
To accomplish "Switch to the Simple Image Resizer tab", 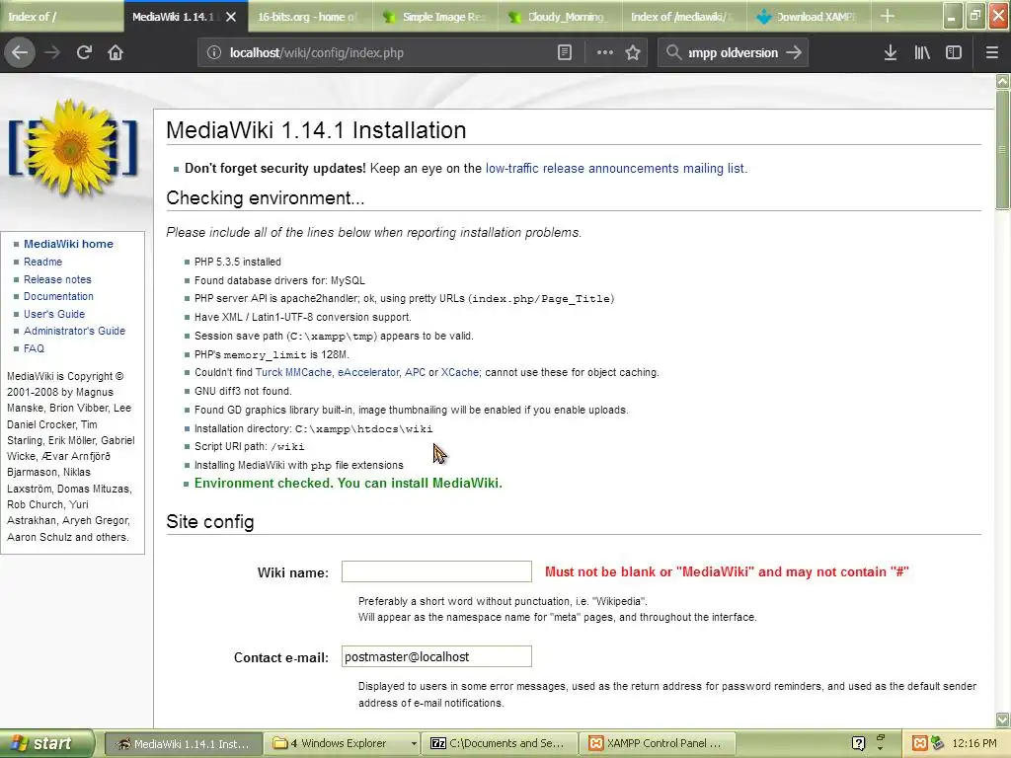I will click(435, 17).
